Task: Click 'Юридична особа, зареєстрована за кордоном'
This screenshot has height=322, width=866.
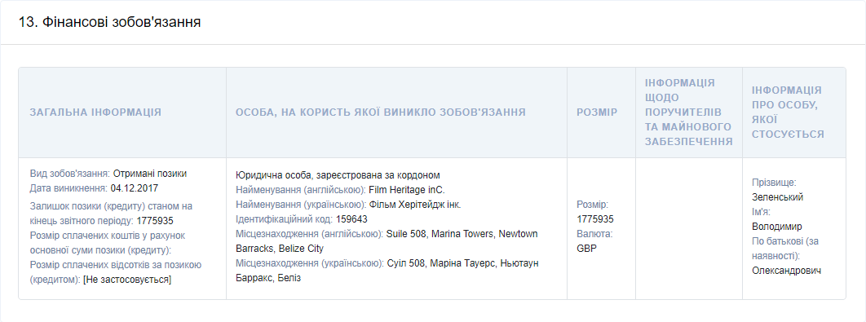Action: (x=338, y=175)
